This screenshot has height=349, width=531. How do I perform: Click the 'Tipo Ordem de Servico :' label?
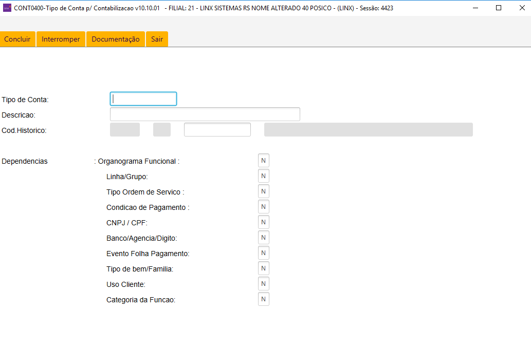[x=145, y=192]
